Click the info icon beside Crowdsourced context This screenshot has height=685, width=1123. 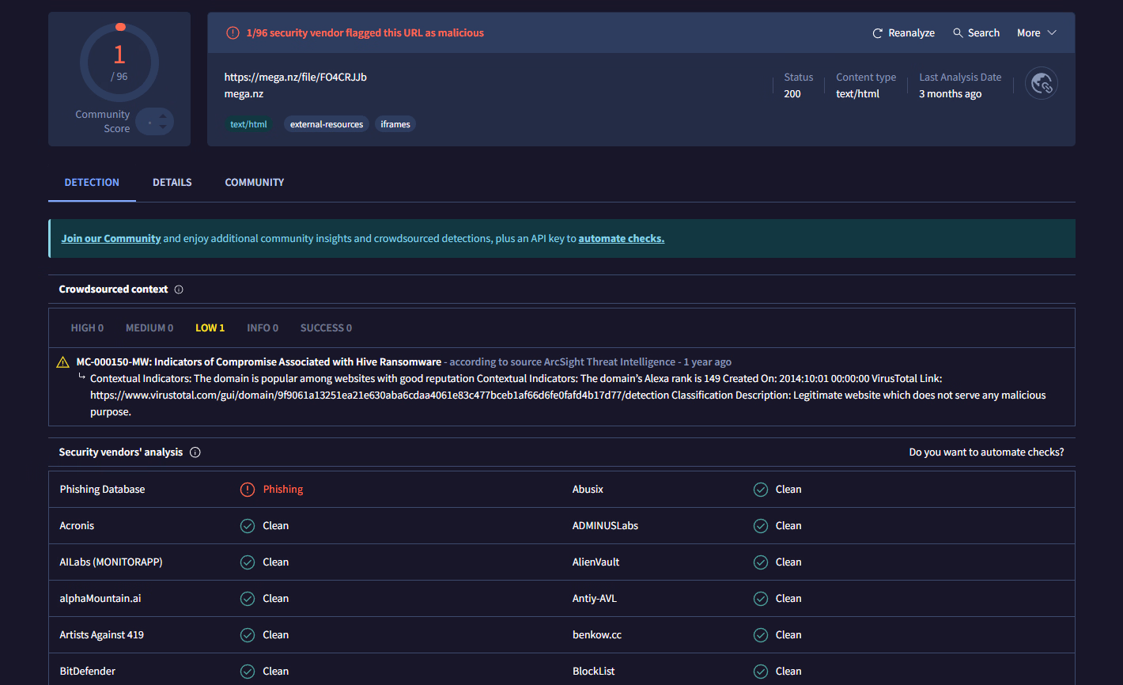tap(179, 290)
